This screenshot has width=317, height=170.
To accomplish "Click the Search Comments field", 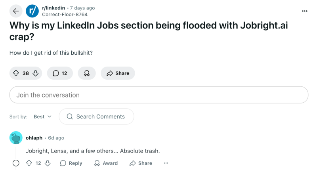I will pos(96,117).
